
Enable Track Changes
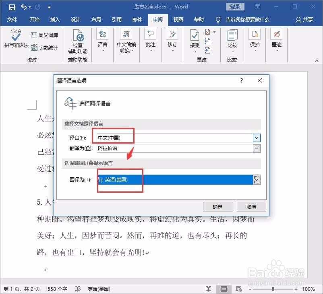[172, 38]
